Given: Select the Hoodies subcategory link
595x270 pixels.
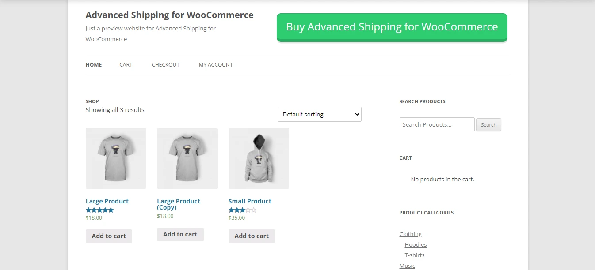Looking at the screenshot, I should pos(416,244).
